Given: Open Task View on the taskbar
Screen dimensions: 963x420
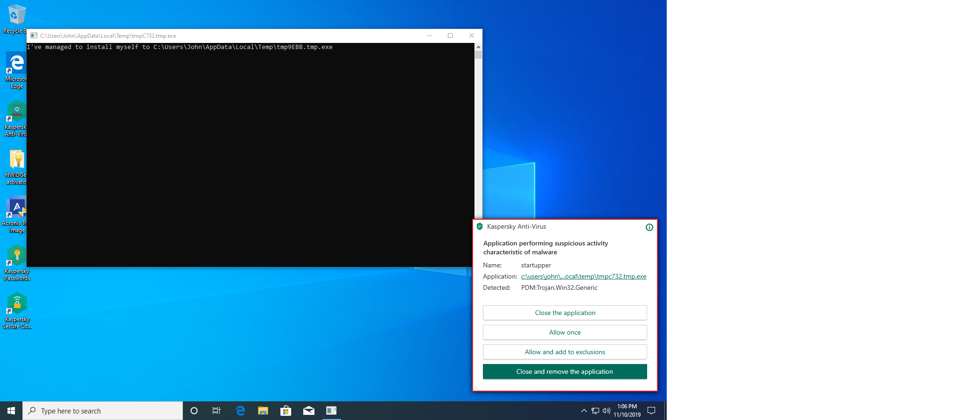Looking at the screenshot, I should [216, 411].
